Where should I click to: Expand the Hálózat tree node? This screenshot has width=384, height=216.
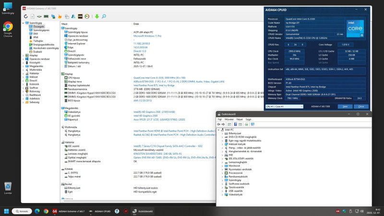click(x=23, y=77)
